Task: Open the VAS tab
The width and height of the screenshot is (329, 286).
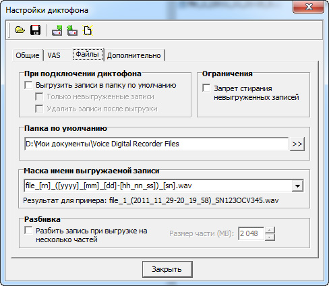Action: 54,55
